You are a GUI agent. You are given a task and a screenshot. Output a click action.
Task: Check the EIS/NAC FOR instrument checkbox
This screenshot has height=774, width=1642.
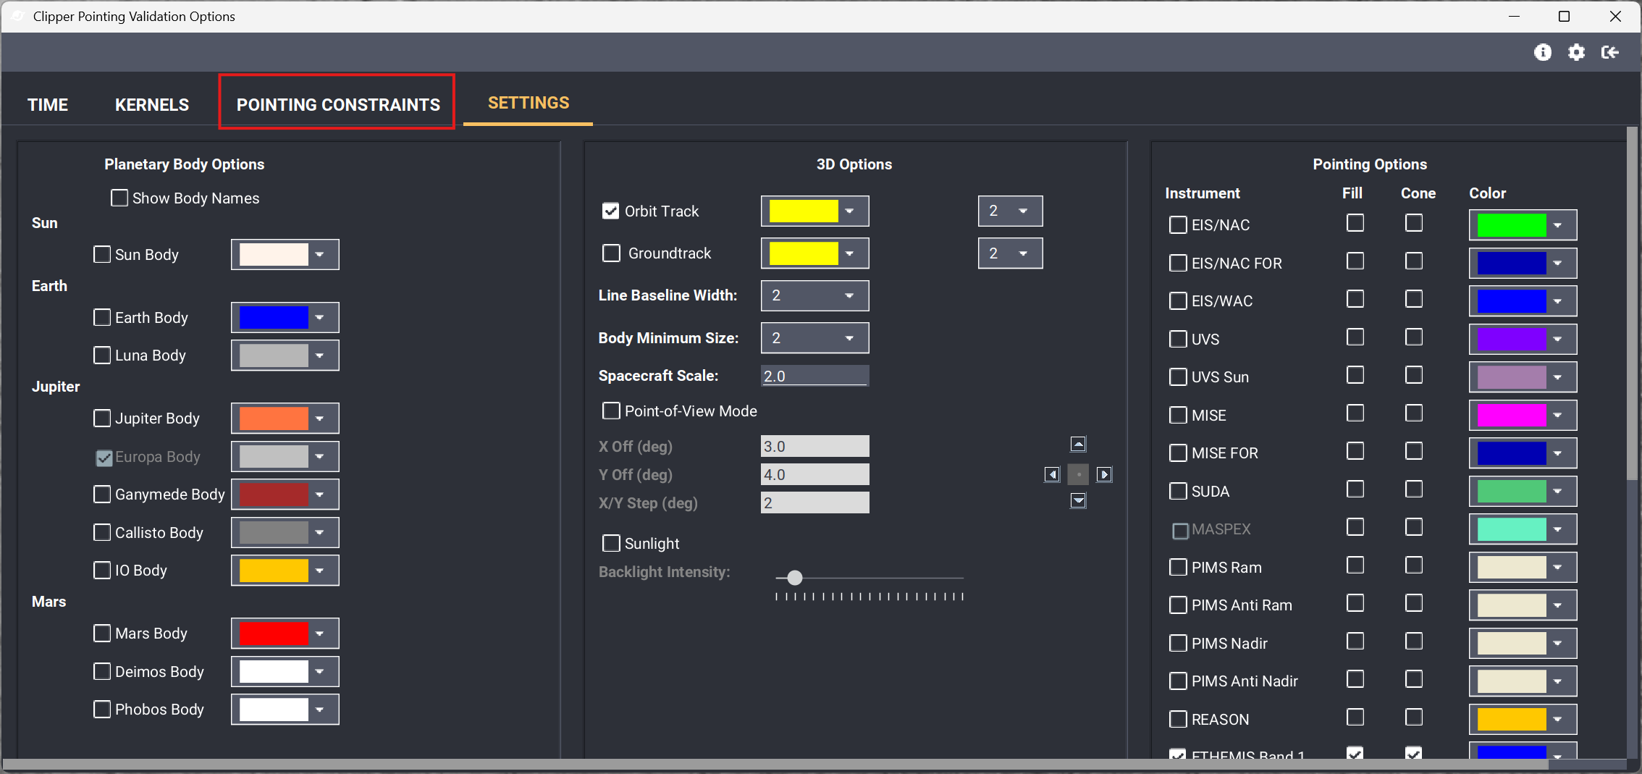click(1178, 263)
